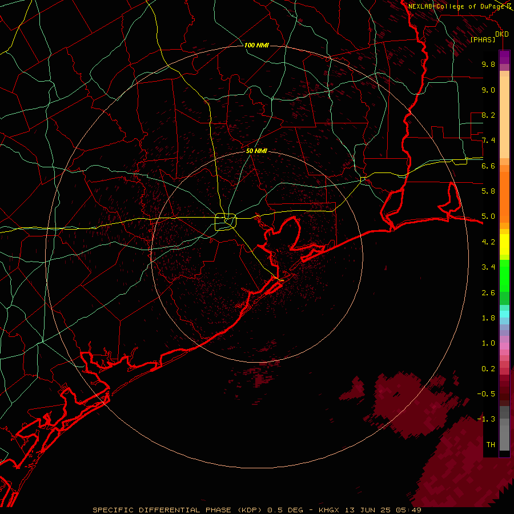Click the 7.4 scale label
Viewport: 514px width, 514px height.
tap(488, 140)
